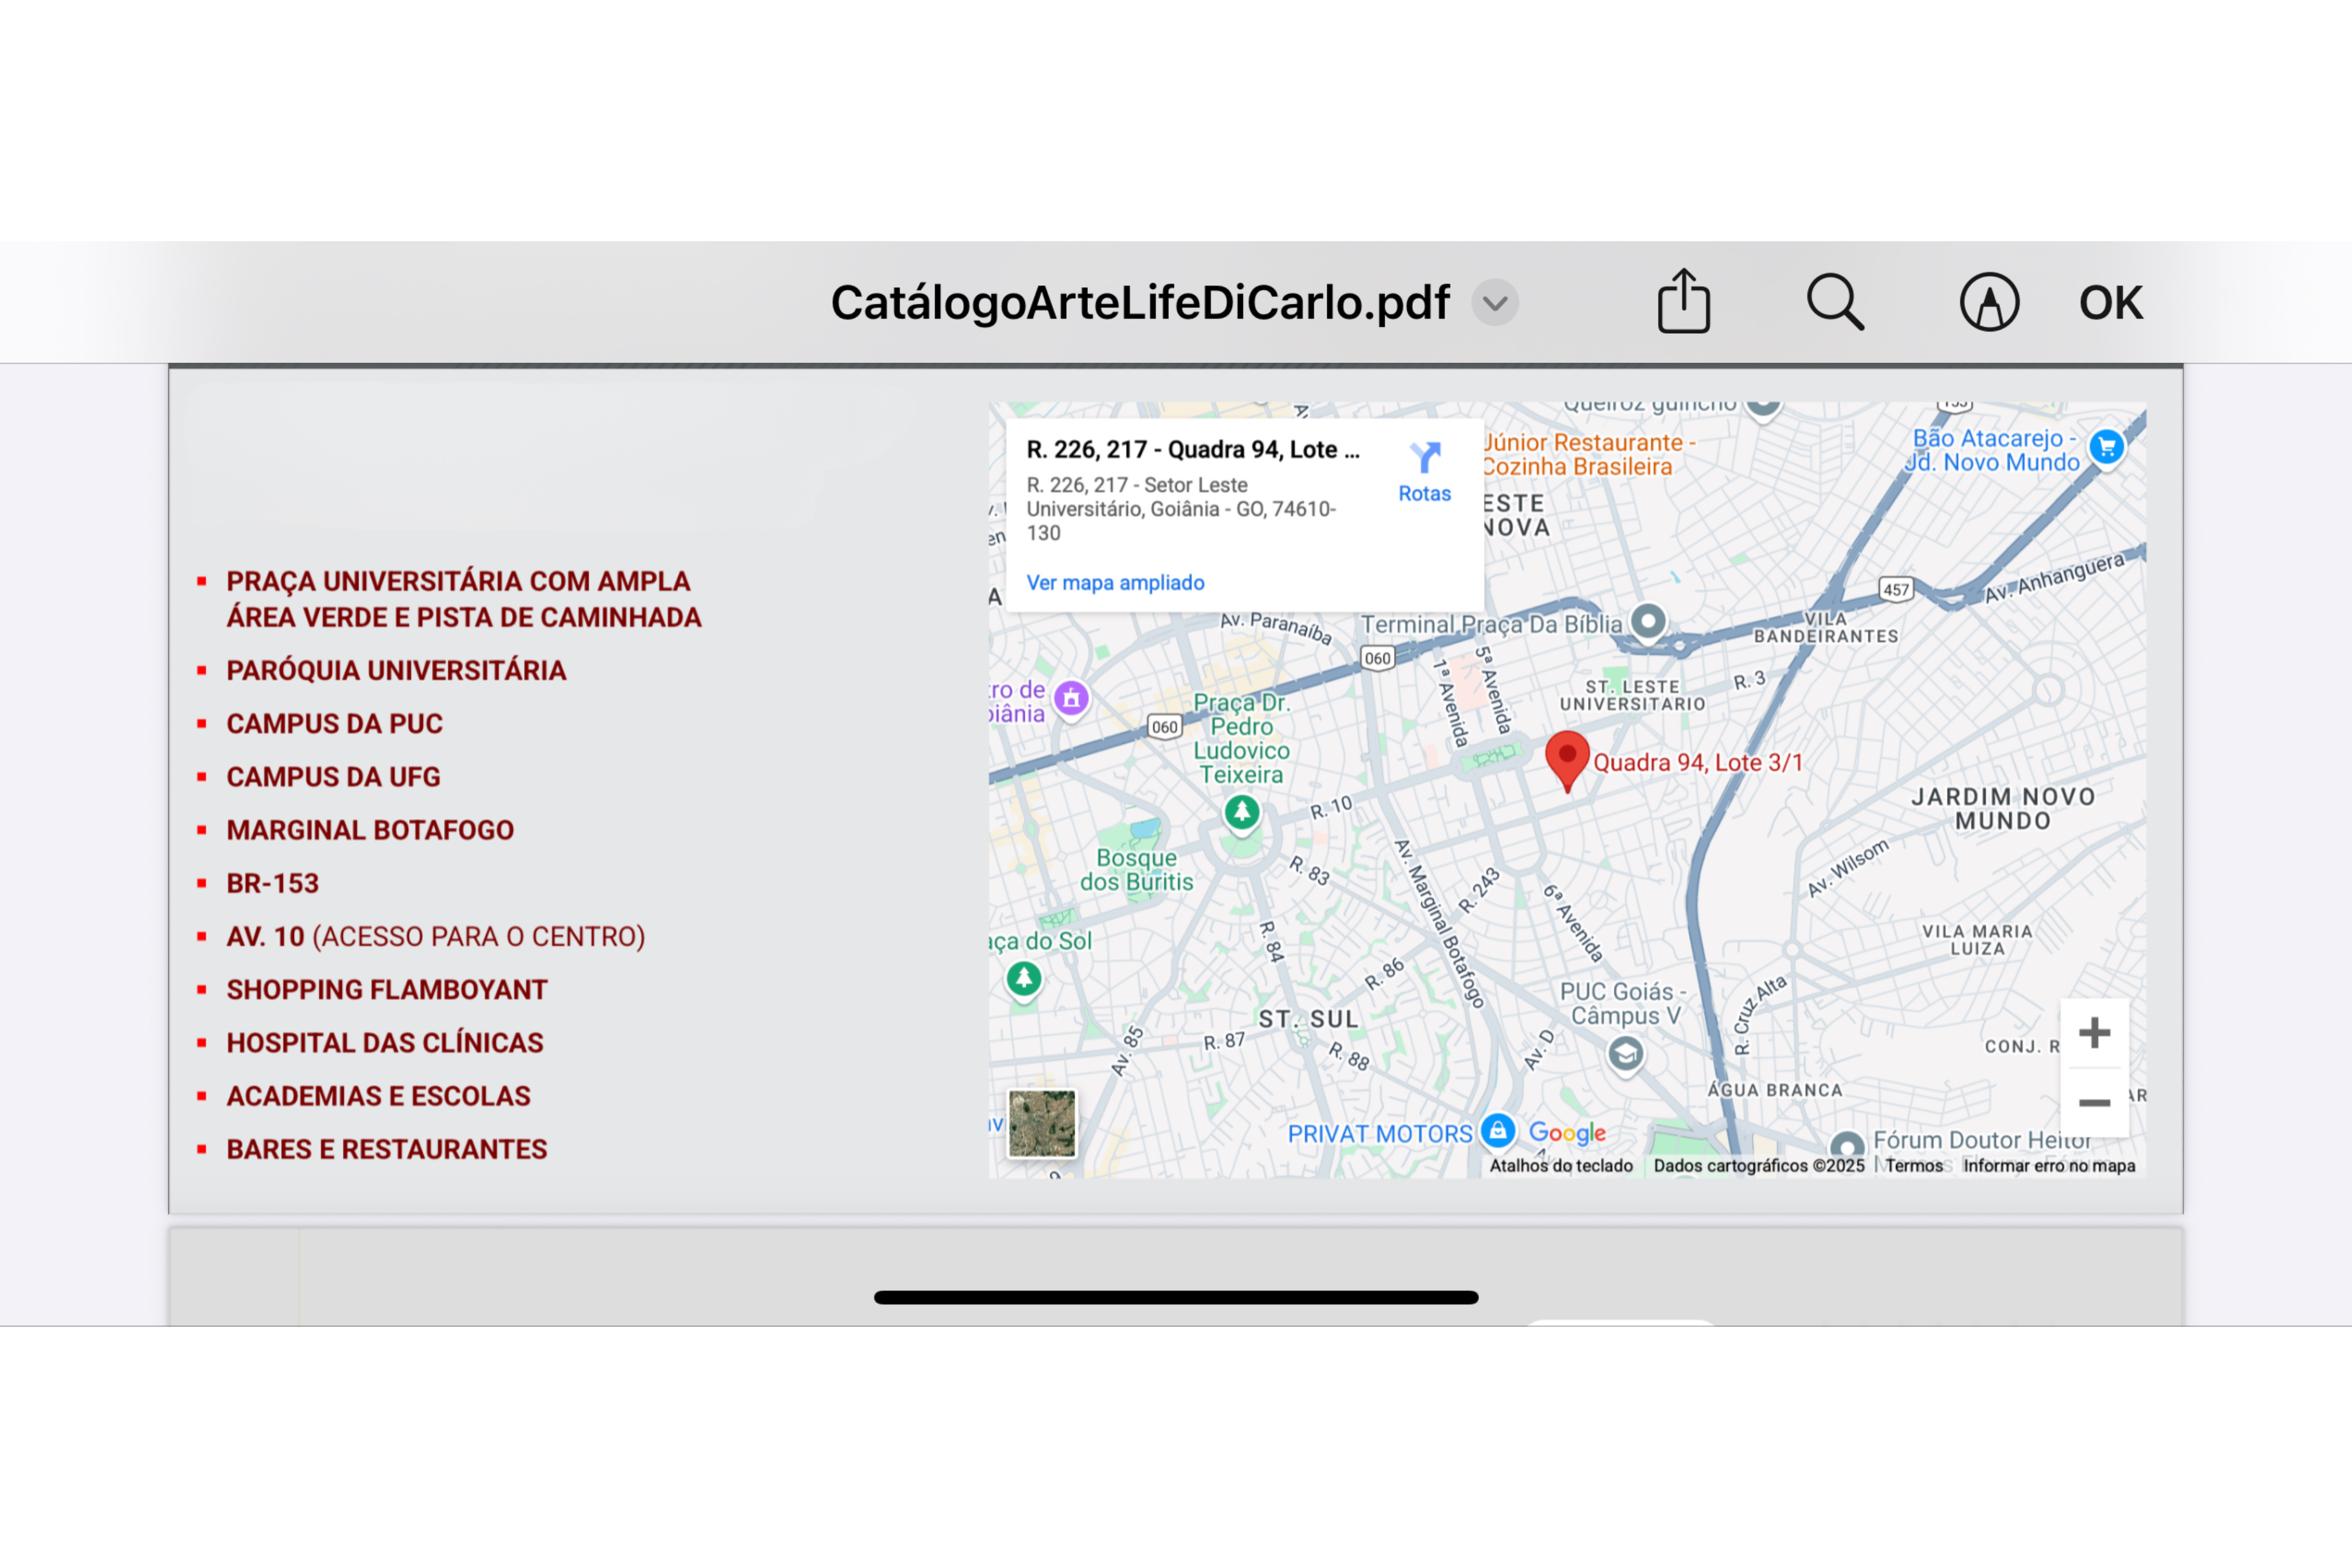Screen dimensions: 2352x1568
Task: Expand the file title dropdown chevron
Action: tap(1495, 303)
